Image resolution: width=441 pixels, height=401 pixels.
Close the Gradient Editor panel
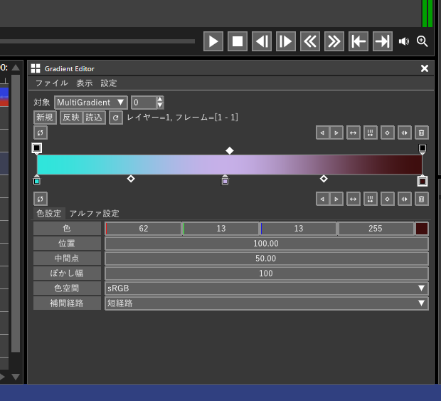click(x=425, y=68)
